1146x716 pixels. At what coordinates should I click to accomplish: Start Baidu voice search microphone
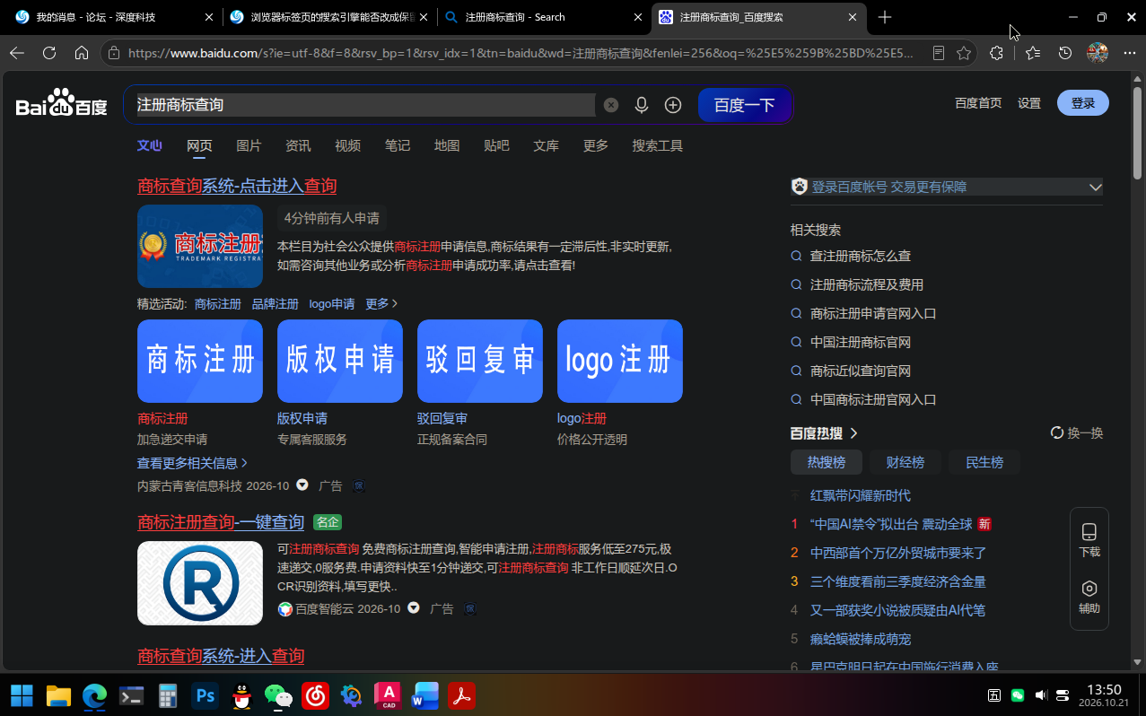(x=642, y=105)
